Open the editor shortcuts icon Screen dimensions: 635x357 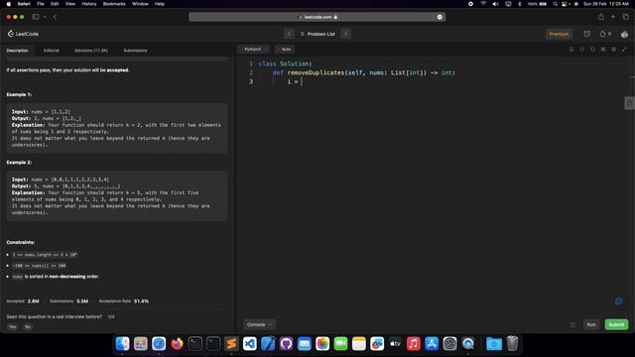click(x=603, y=50)
